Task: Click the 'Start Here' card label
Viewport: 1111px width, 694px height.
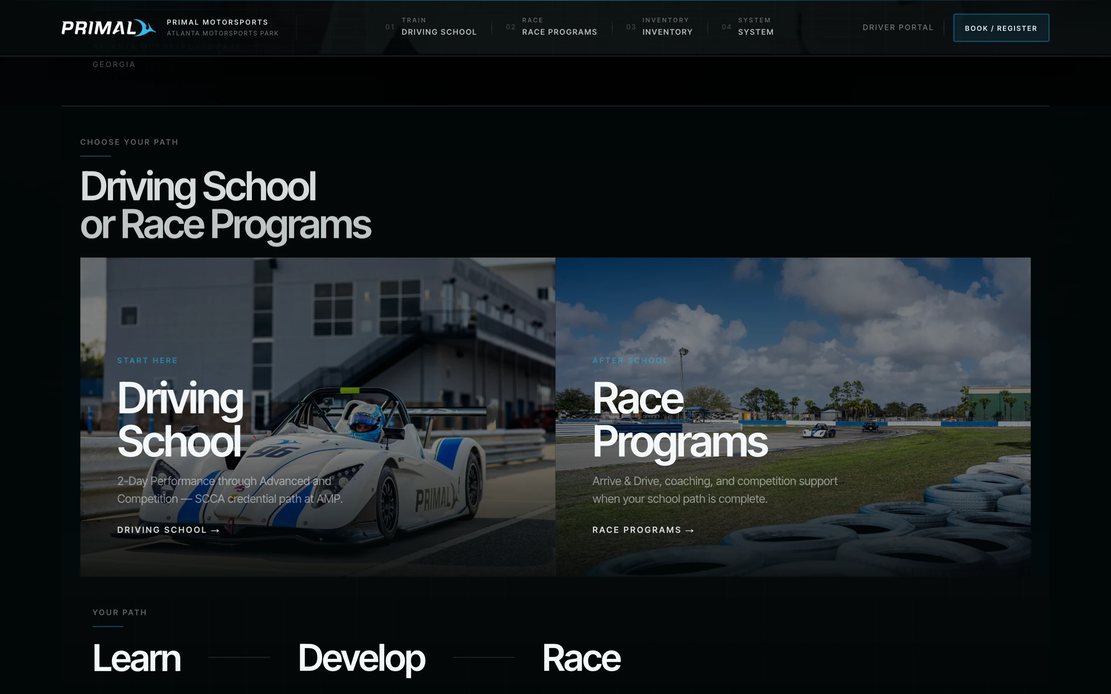Action: 147,360
